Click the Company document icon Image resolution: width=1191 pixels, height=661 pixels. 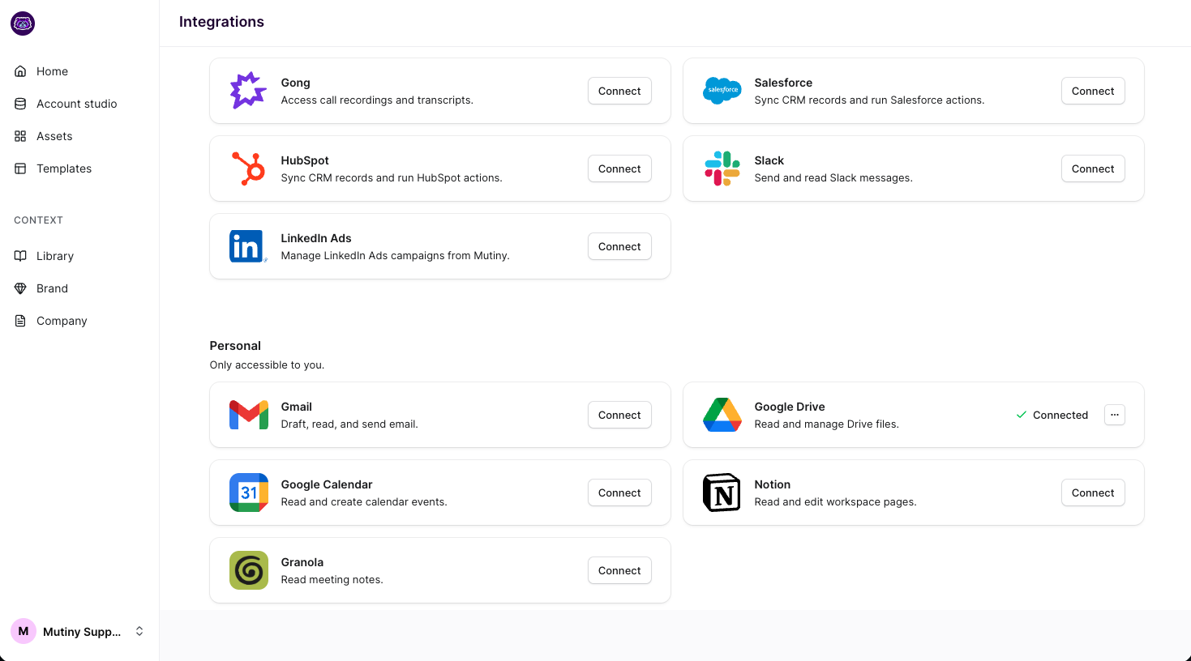(x=20, y=321)
